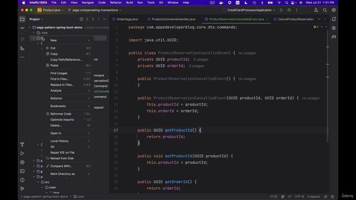The width and height of the screenshot is (356, 200).
Task: Open the Navigate menu in menu bar
Action: click(x=88, y=3)
